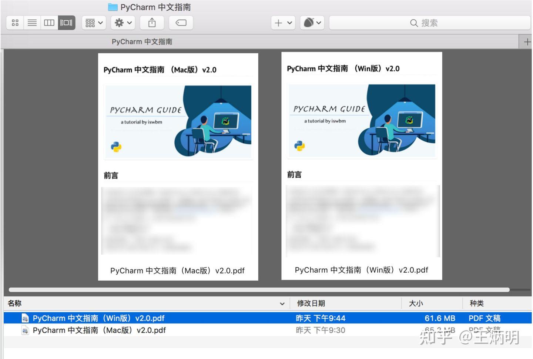Viewport: 533px width, 359px height.
Task: Select the Mac版 v2.0.pdf list row
Action: point(99,330)
